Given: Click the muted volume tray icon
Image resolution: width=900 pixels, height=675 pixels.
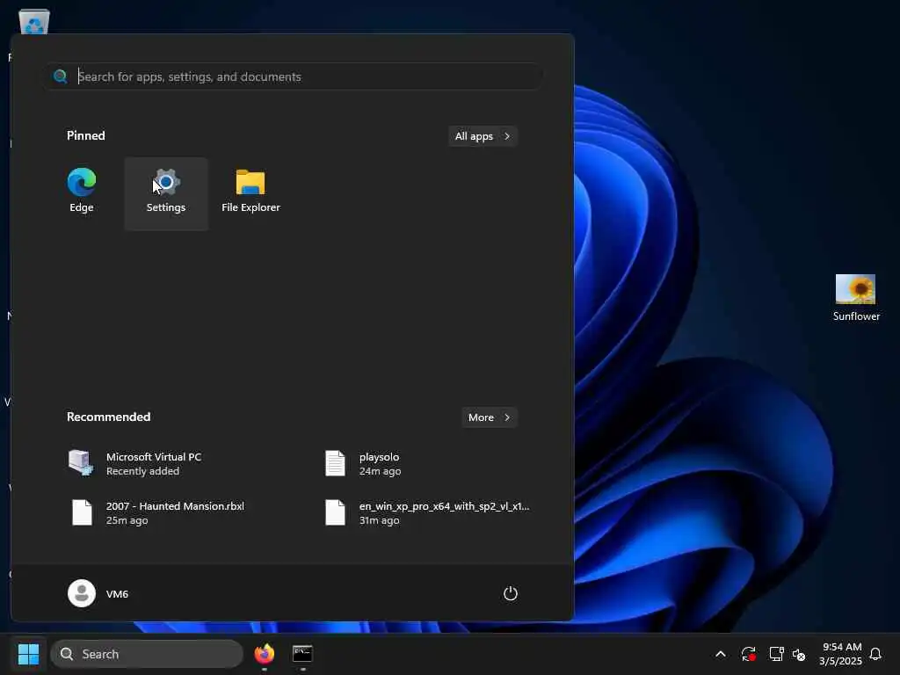Looking at the screenshot, I should [798, 654].
